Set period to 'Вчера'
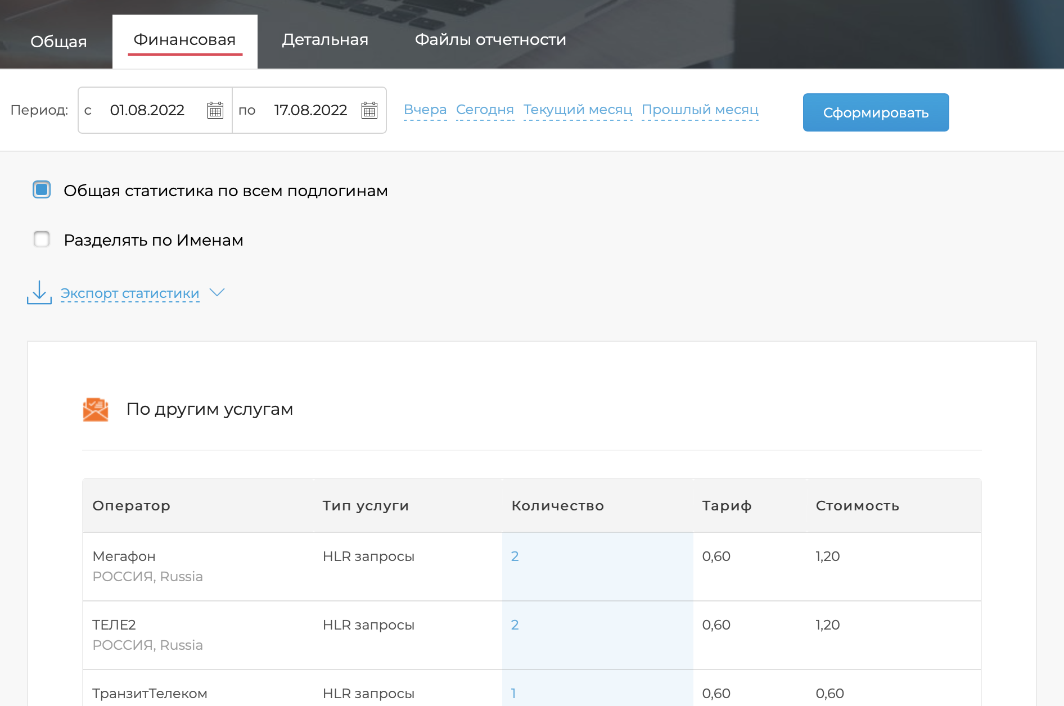Viewport: 1064px width, 706px height. coord(425,110)
